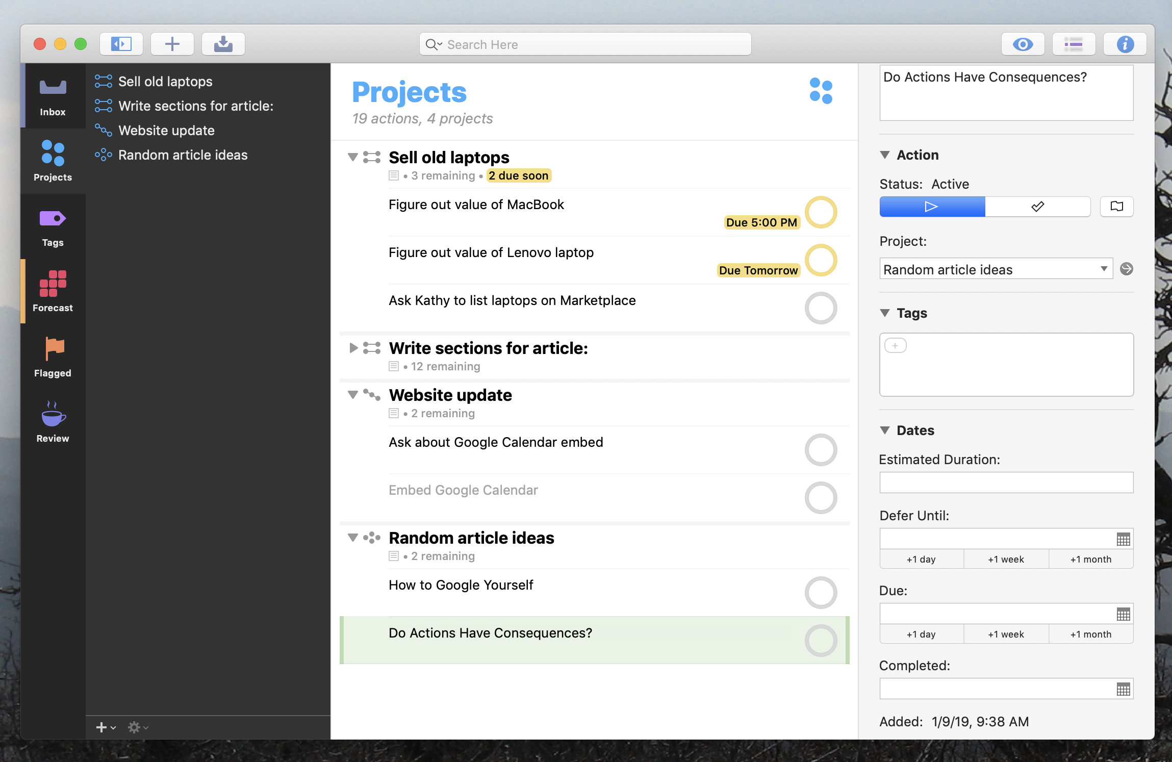Open the gear settings menu below the sidebar
1172x762 pixels.
coord(135,727)
